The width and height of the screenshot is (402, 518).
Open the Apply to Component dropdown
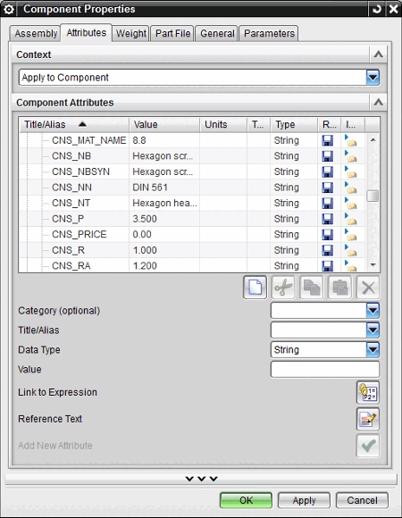tap(373, 78)
